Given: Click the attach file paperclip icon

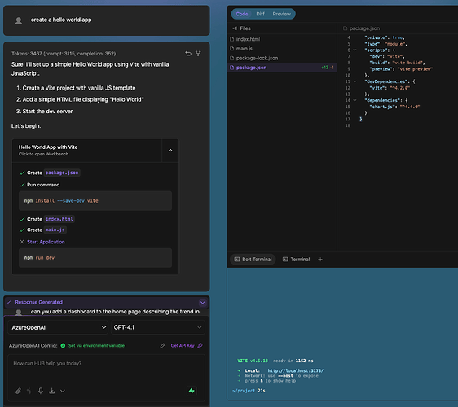Looking at the screenshot, I should (x=18, y=391).
